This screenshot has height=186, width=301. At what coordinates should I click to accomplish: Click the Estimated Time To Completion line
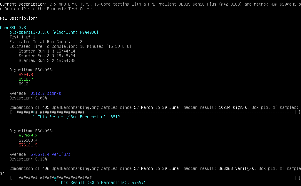tap(70, 46)
